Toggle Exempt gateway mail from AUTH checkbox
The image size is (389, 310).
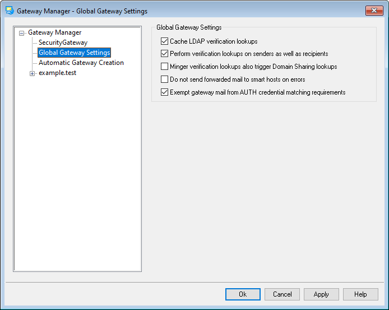tap(165, 92)
